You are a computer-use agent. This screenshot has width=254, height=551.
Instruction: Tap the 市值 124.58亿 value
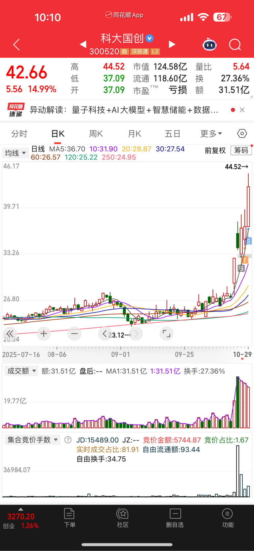click(x=170, y=67)
